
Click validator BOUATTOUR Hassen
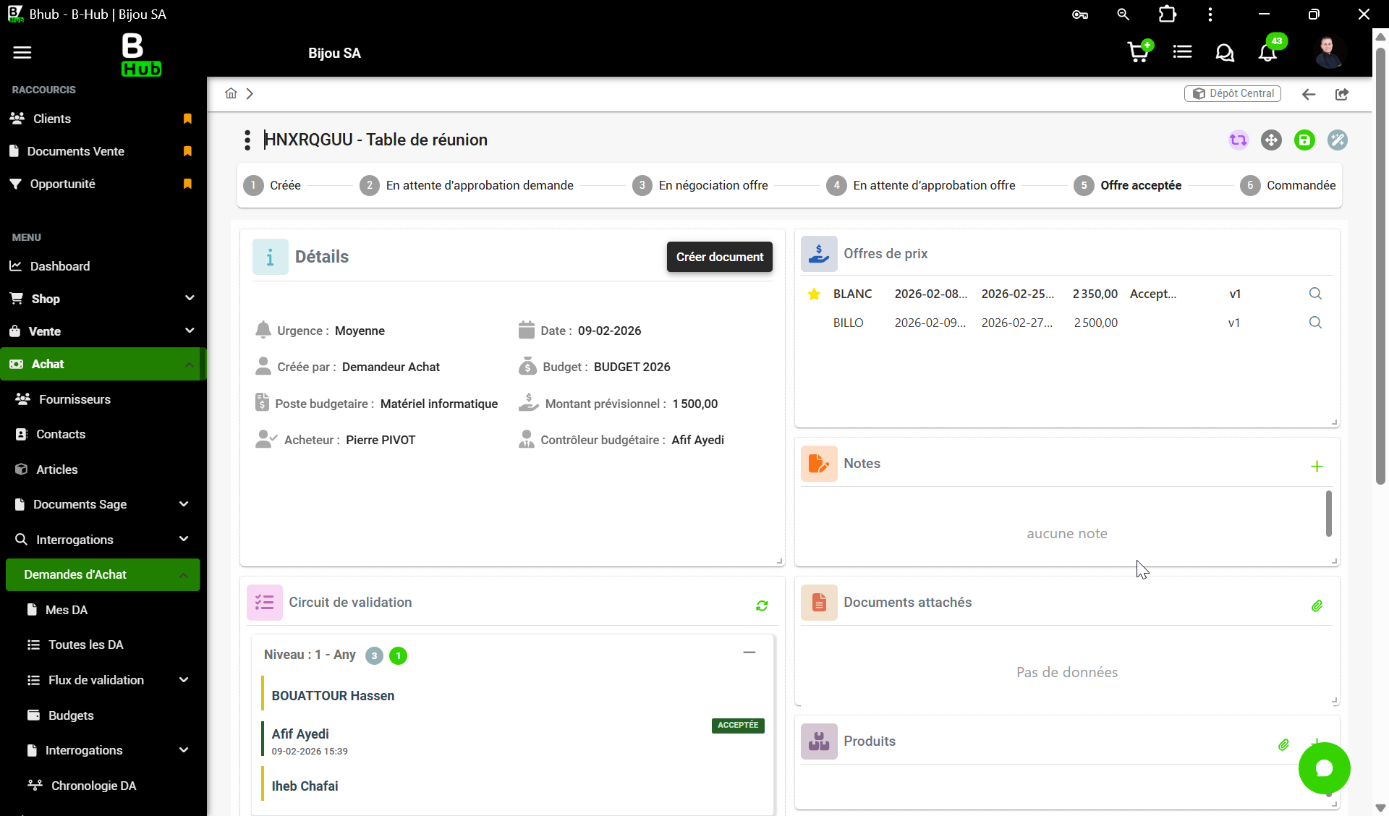[333, 696]
